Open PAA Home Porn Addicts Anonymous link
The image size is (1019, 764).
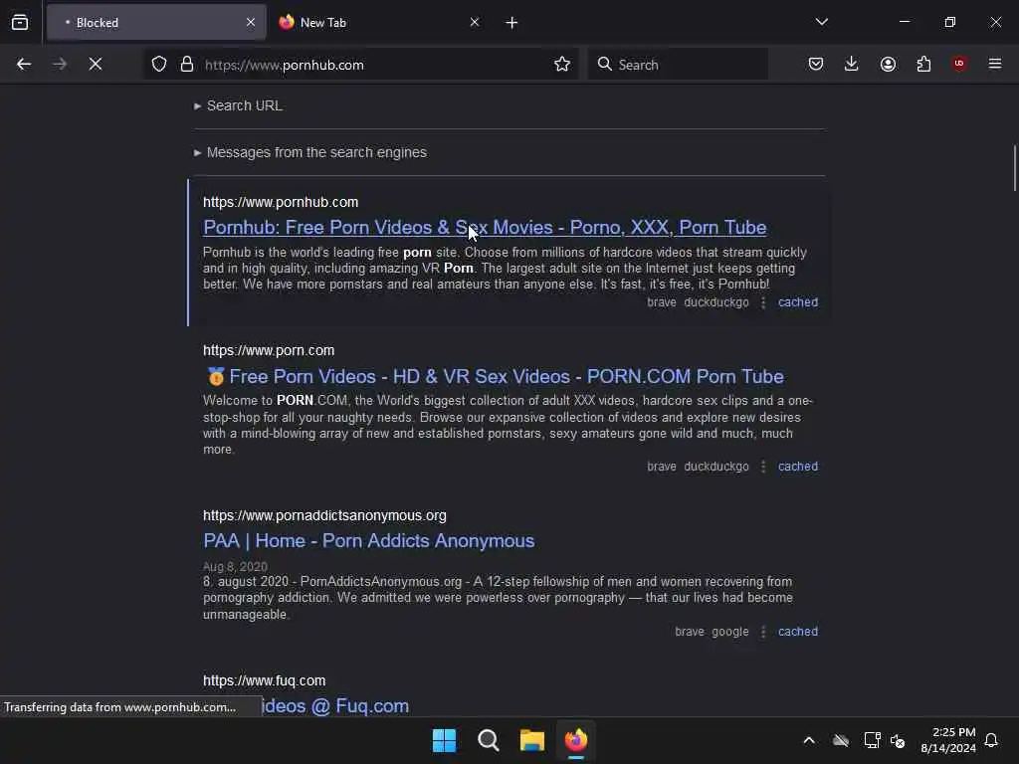pos(368,540)
